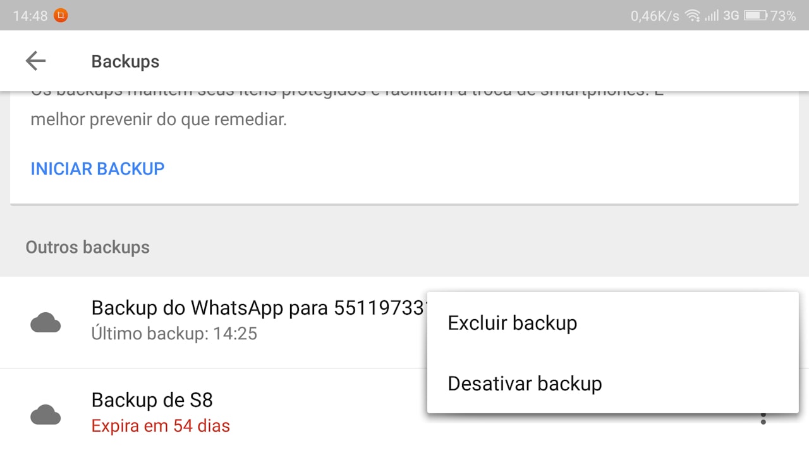
Task: Go back using the arrow icon
Action: point(36,61)
